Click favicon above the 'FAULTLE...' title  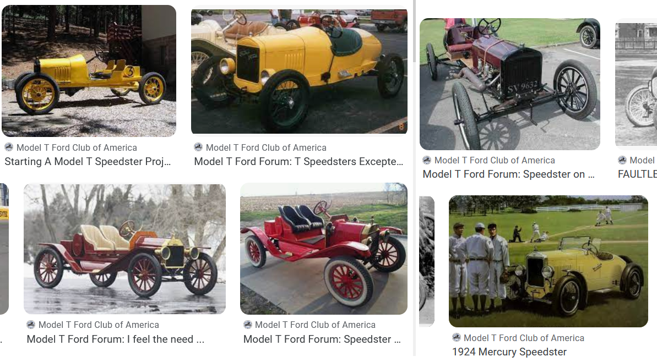622,160
